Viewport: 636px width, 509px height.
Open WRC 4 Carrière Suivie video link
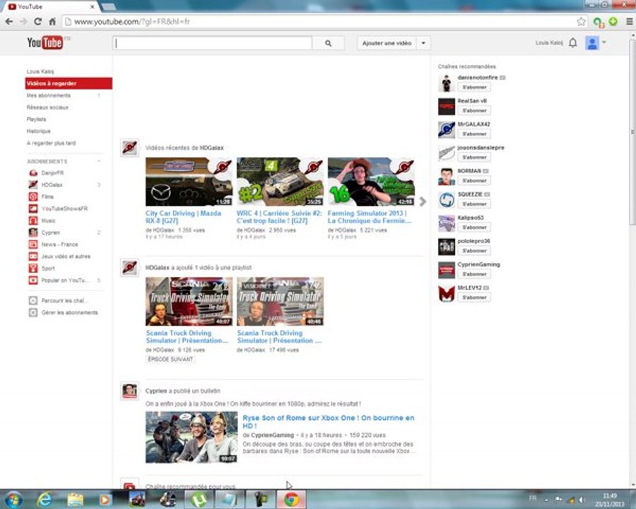pos(279,217)
